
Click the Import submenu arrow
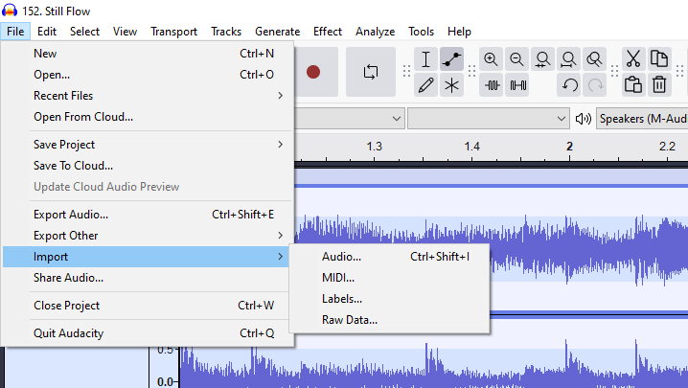281,257
